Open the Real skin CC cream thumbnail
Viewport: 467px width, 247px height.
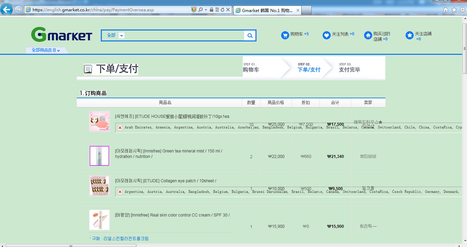coord(99,220)
